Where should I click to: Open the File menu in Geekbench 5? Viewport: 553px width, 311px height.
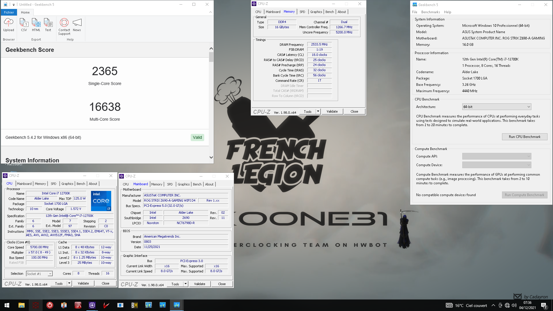pyautogui.click(x=415, y=12)
